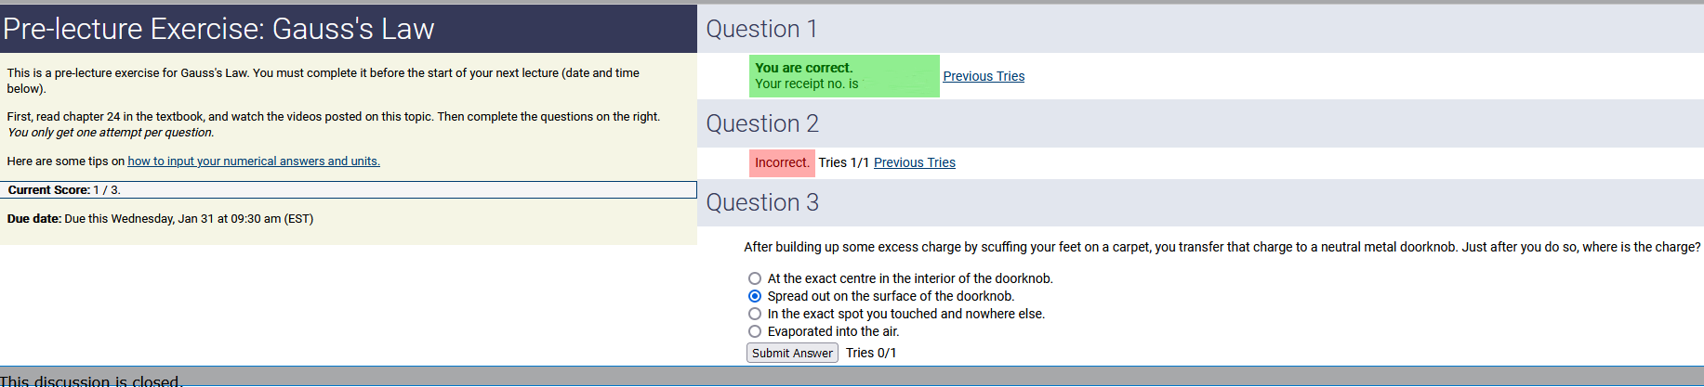Click the "Pre-lecture Exercise: Gauss's Law" title
This screenshot has width=1704, height=387.
click(218, 29)
